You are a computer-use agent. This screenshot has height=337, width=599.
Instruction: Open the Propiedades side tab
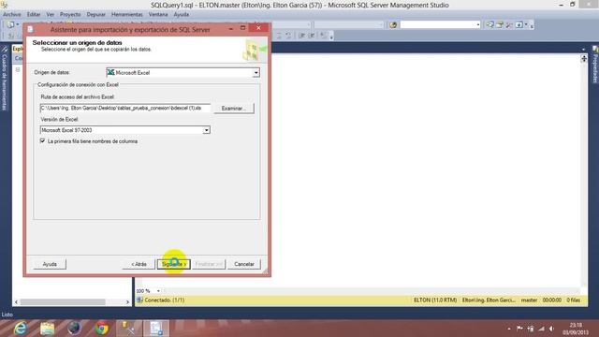595,65
